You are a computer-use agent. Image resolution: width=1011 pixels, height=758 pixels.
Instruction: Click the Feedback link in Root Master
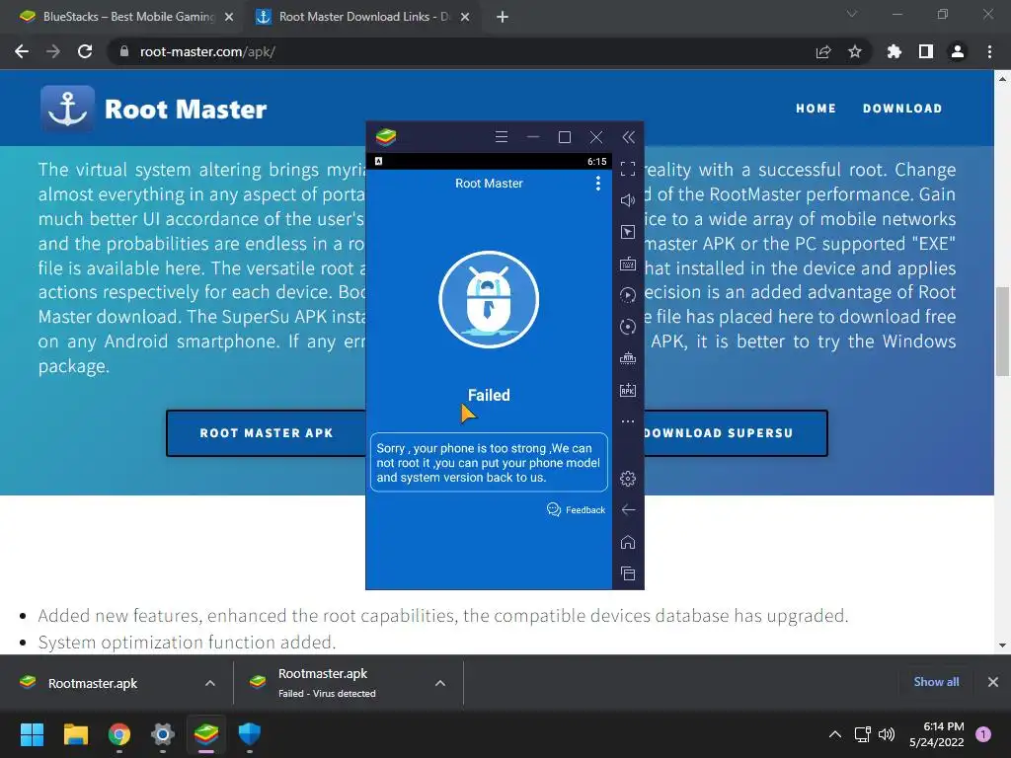coord(576,510)
